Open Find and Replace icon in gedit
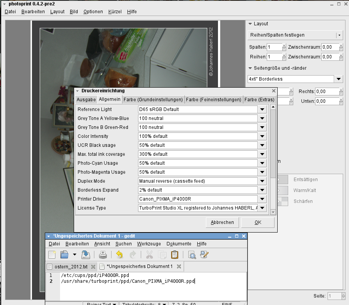Image resolution: width=349 pixels, height=305 pixels. 204,255
